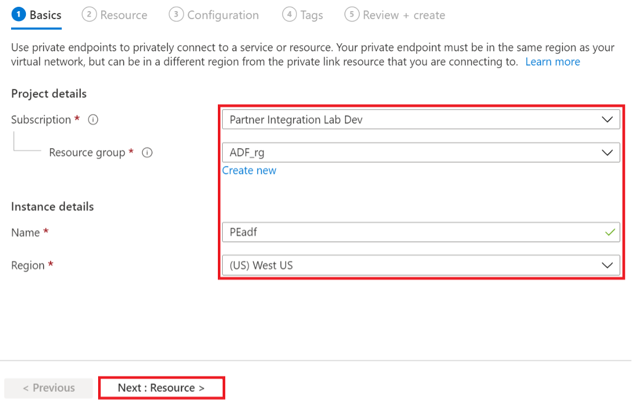This screenshot has height=403, width=632.
Task: Click the step 3 circle icon
Action: pyautogui.click(x=176, y=15)
